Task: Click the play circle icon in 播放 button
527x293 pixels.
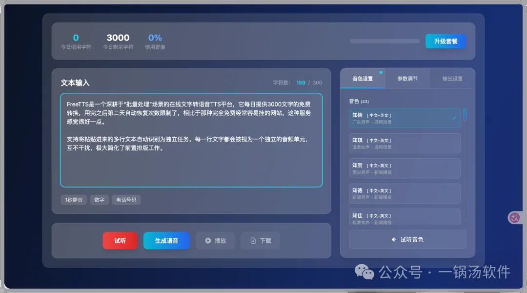Action: (208, 241)
